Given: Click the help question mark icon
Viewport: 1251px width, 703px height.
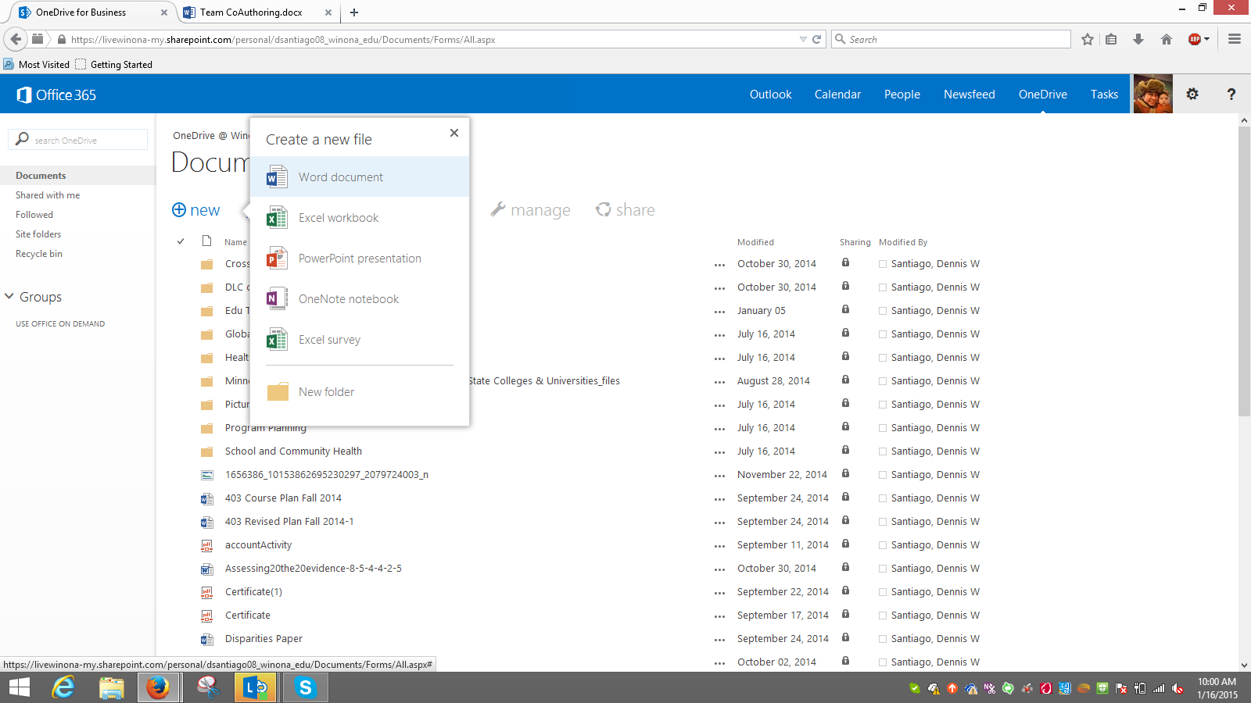Looking at the screenshot, I should pyautogui.click(x=1231, y=95).
